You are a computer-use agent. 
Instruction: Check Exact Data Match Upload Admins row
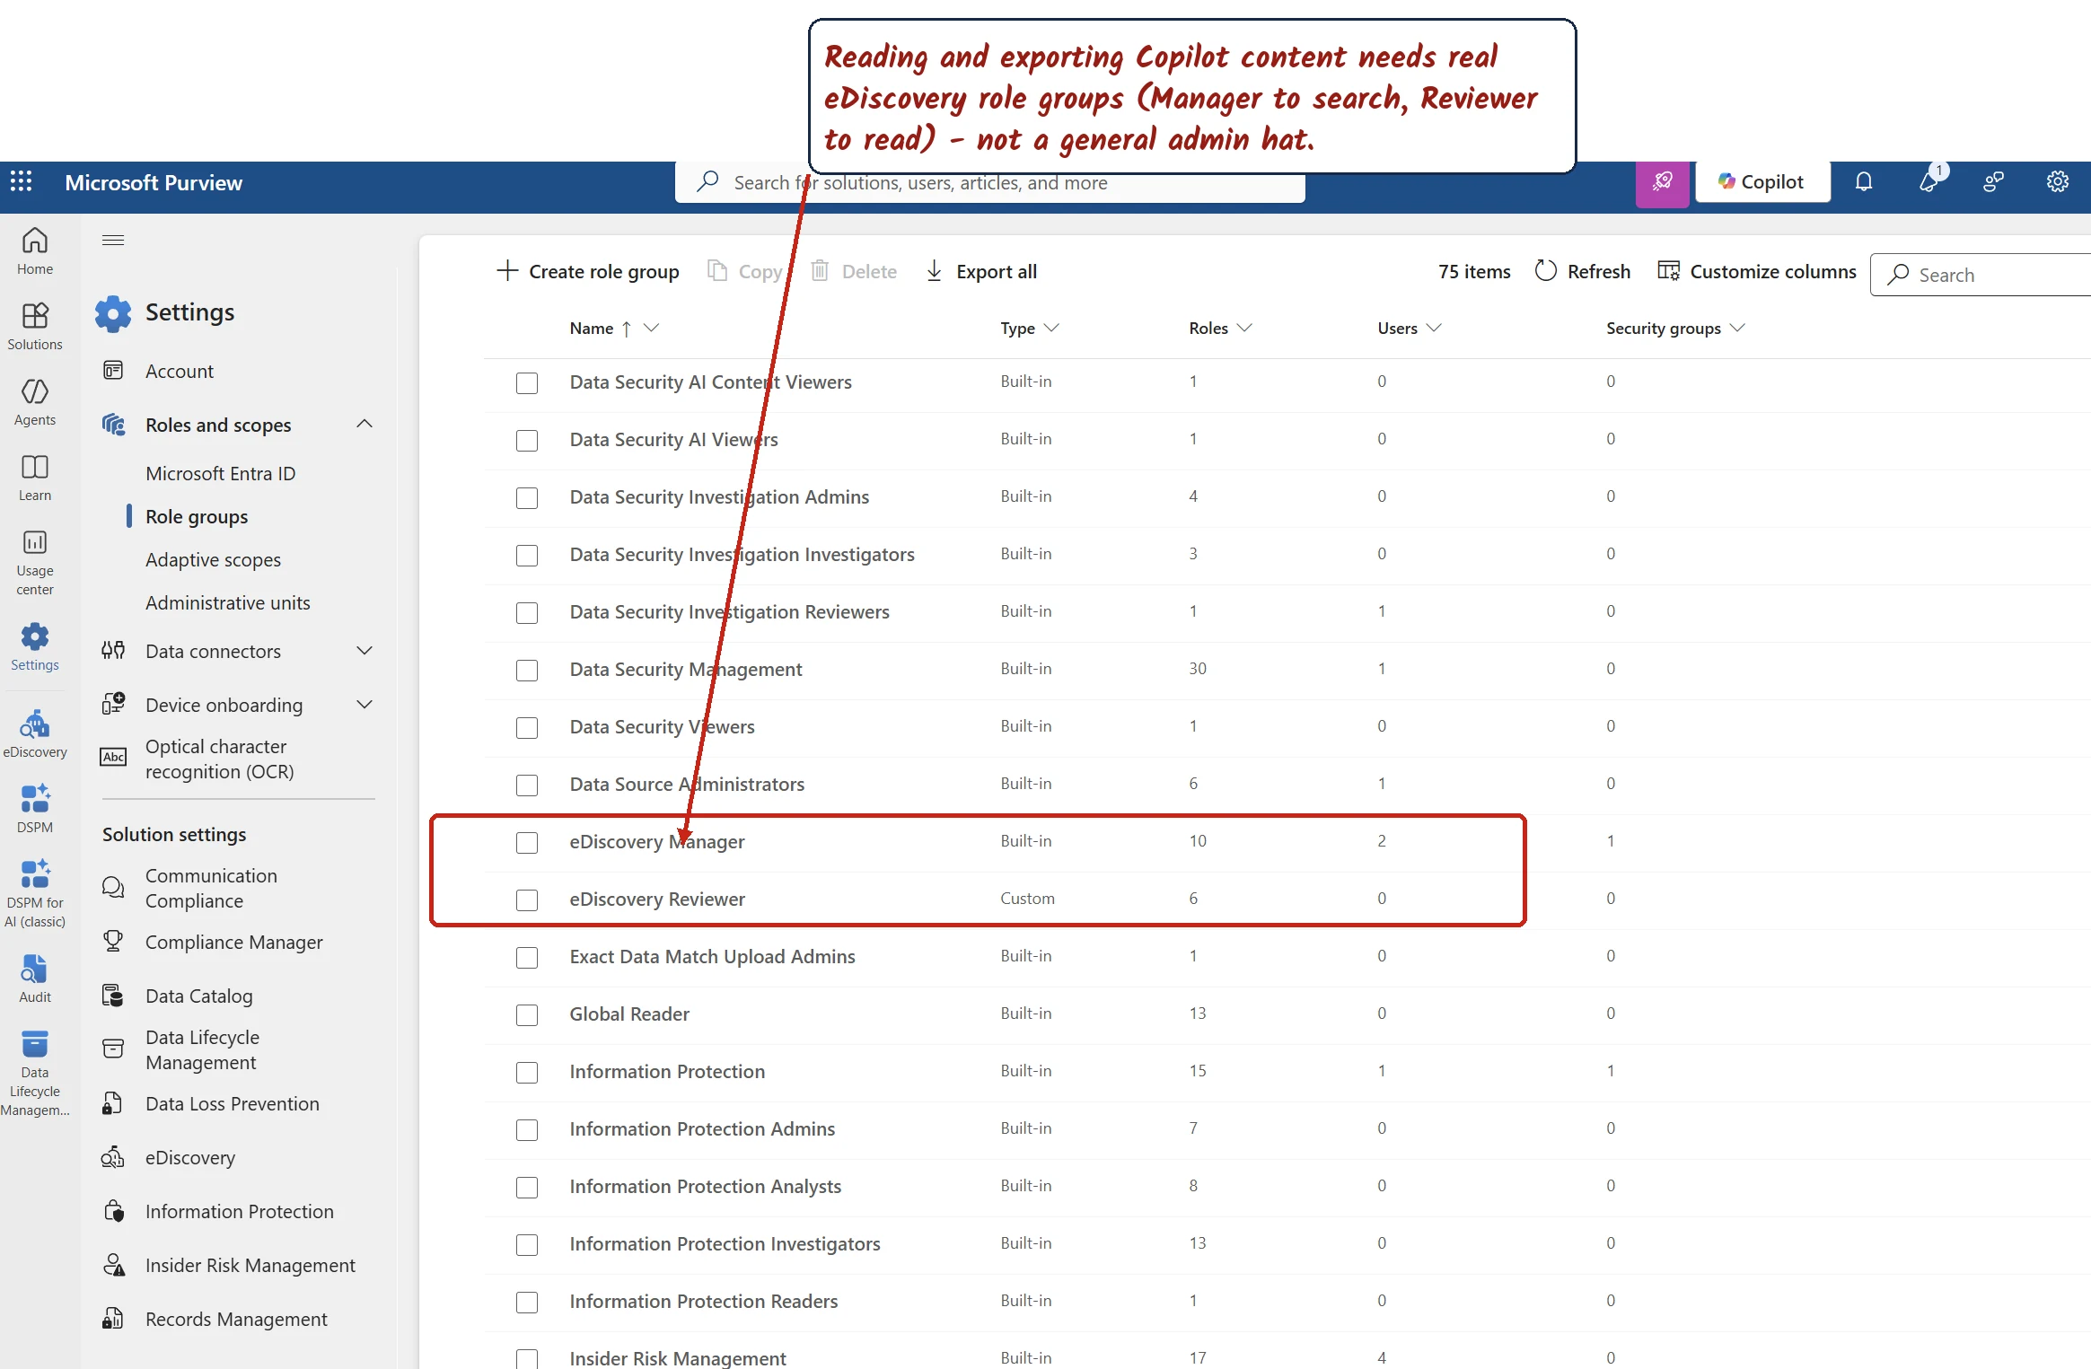[x=527, y=958]
